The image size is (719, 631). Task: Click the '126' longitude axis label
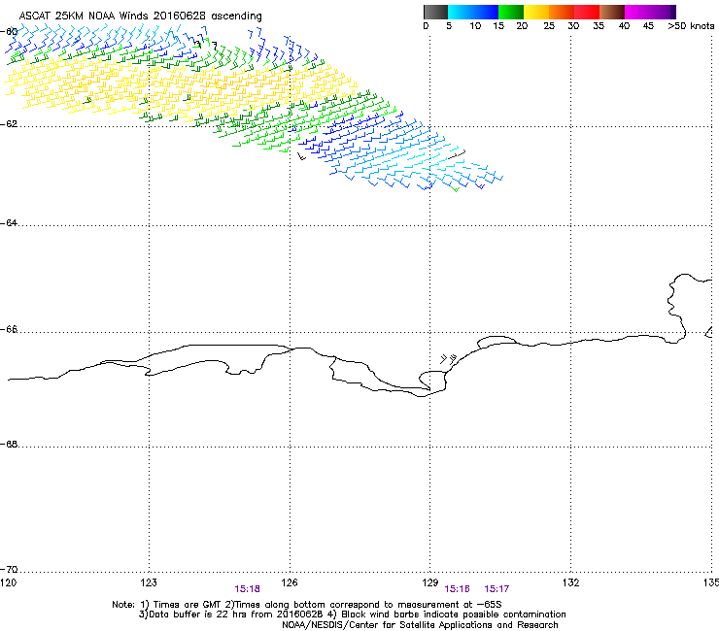click(290, 582)
